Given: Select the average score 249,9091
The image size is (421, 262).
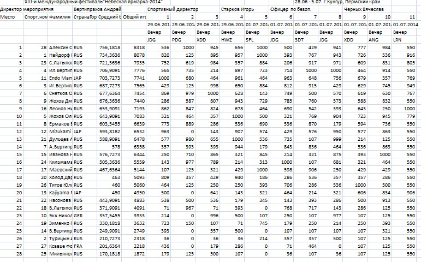Looking at the screenshot, I should pyautogui.click(x=109, y=231).
